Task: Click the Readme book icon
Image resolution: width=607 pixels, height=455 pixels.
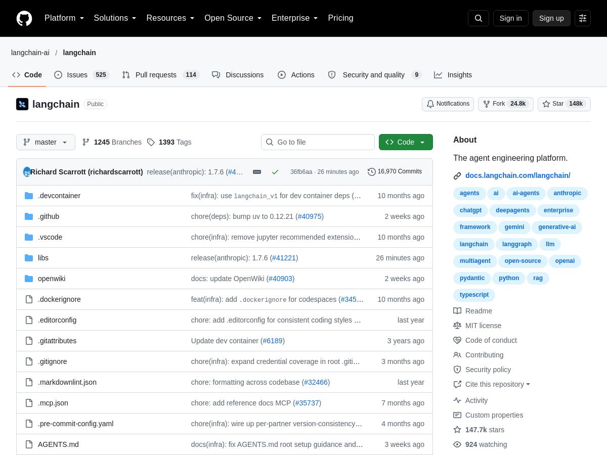Action: pos(457,311)
